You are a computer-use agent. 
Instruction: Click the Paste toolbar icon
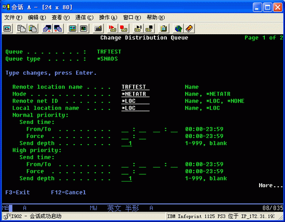33,29
